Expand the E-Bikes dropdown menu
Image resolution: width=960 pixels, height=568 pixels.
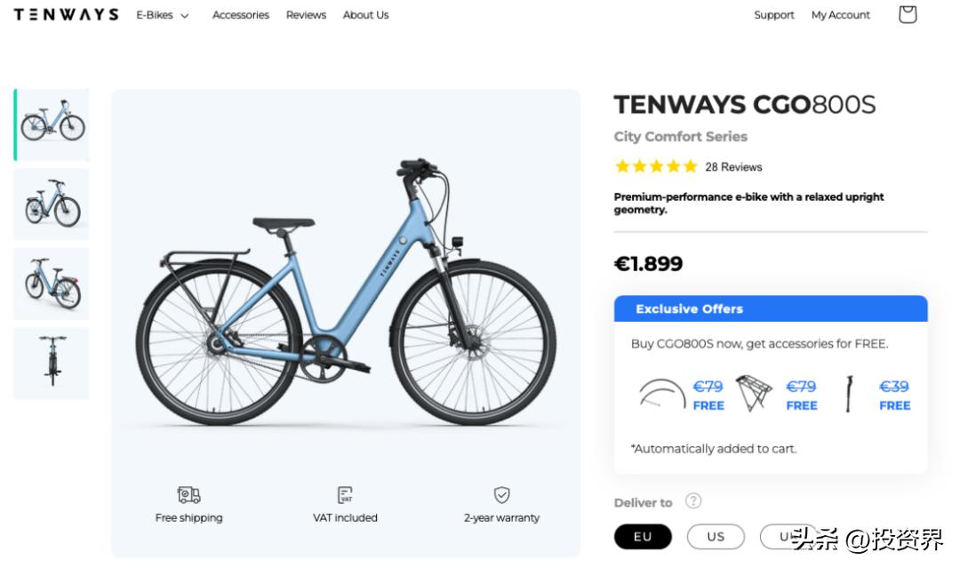point(163,15)
